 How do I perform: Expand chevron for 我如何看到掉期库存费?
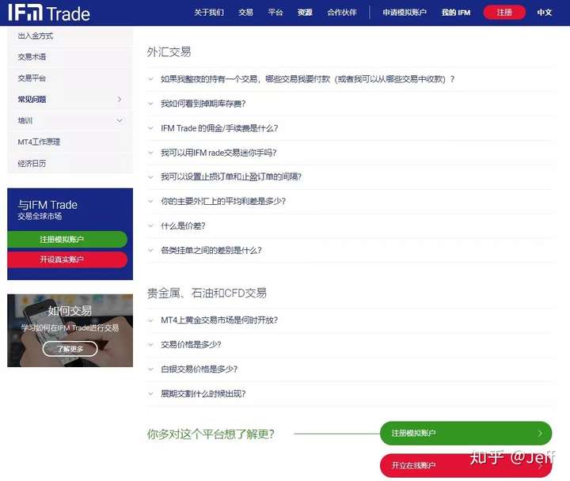point(150,104)
